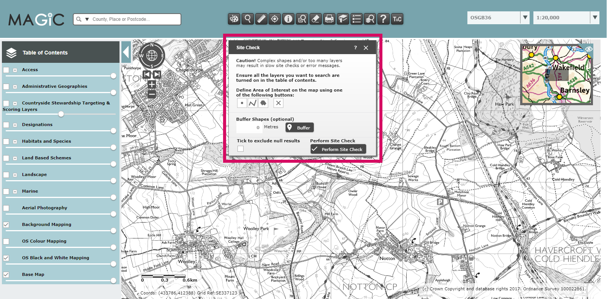This screenshot has width=607, height=299.
Task: Click Countryside Stewardship transparency slider handle
Action: 61,114
